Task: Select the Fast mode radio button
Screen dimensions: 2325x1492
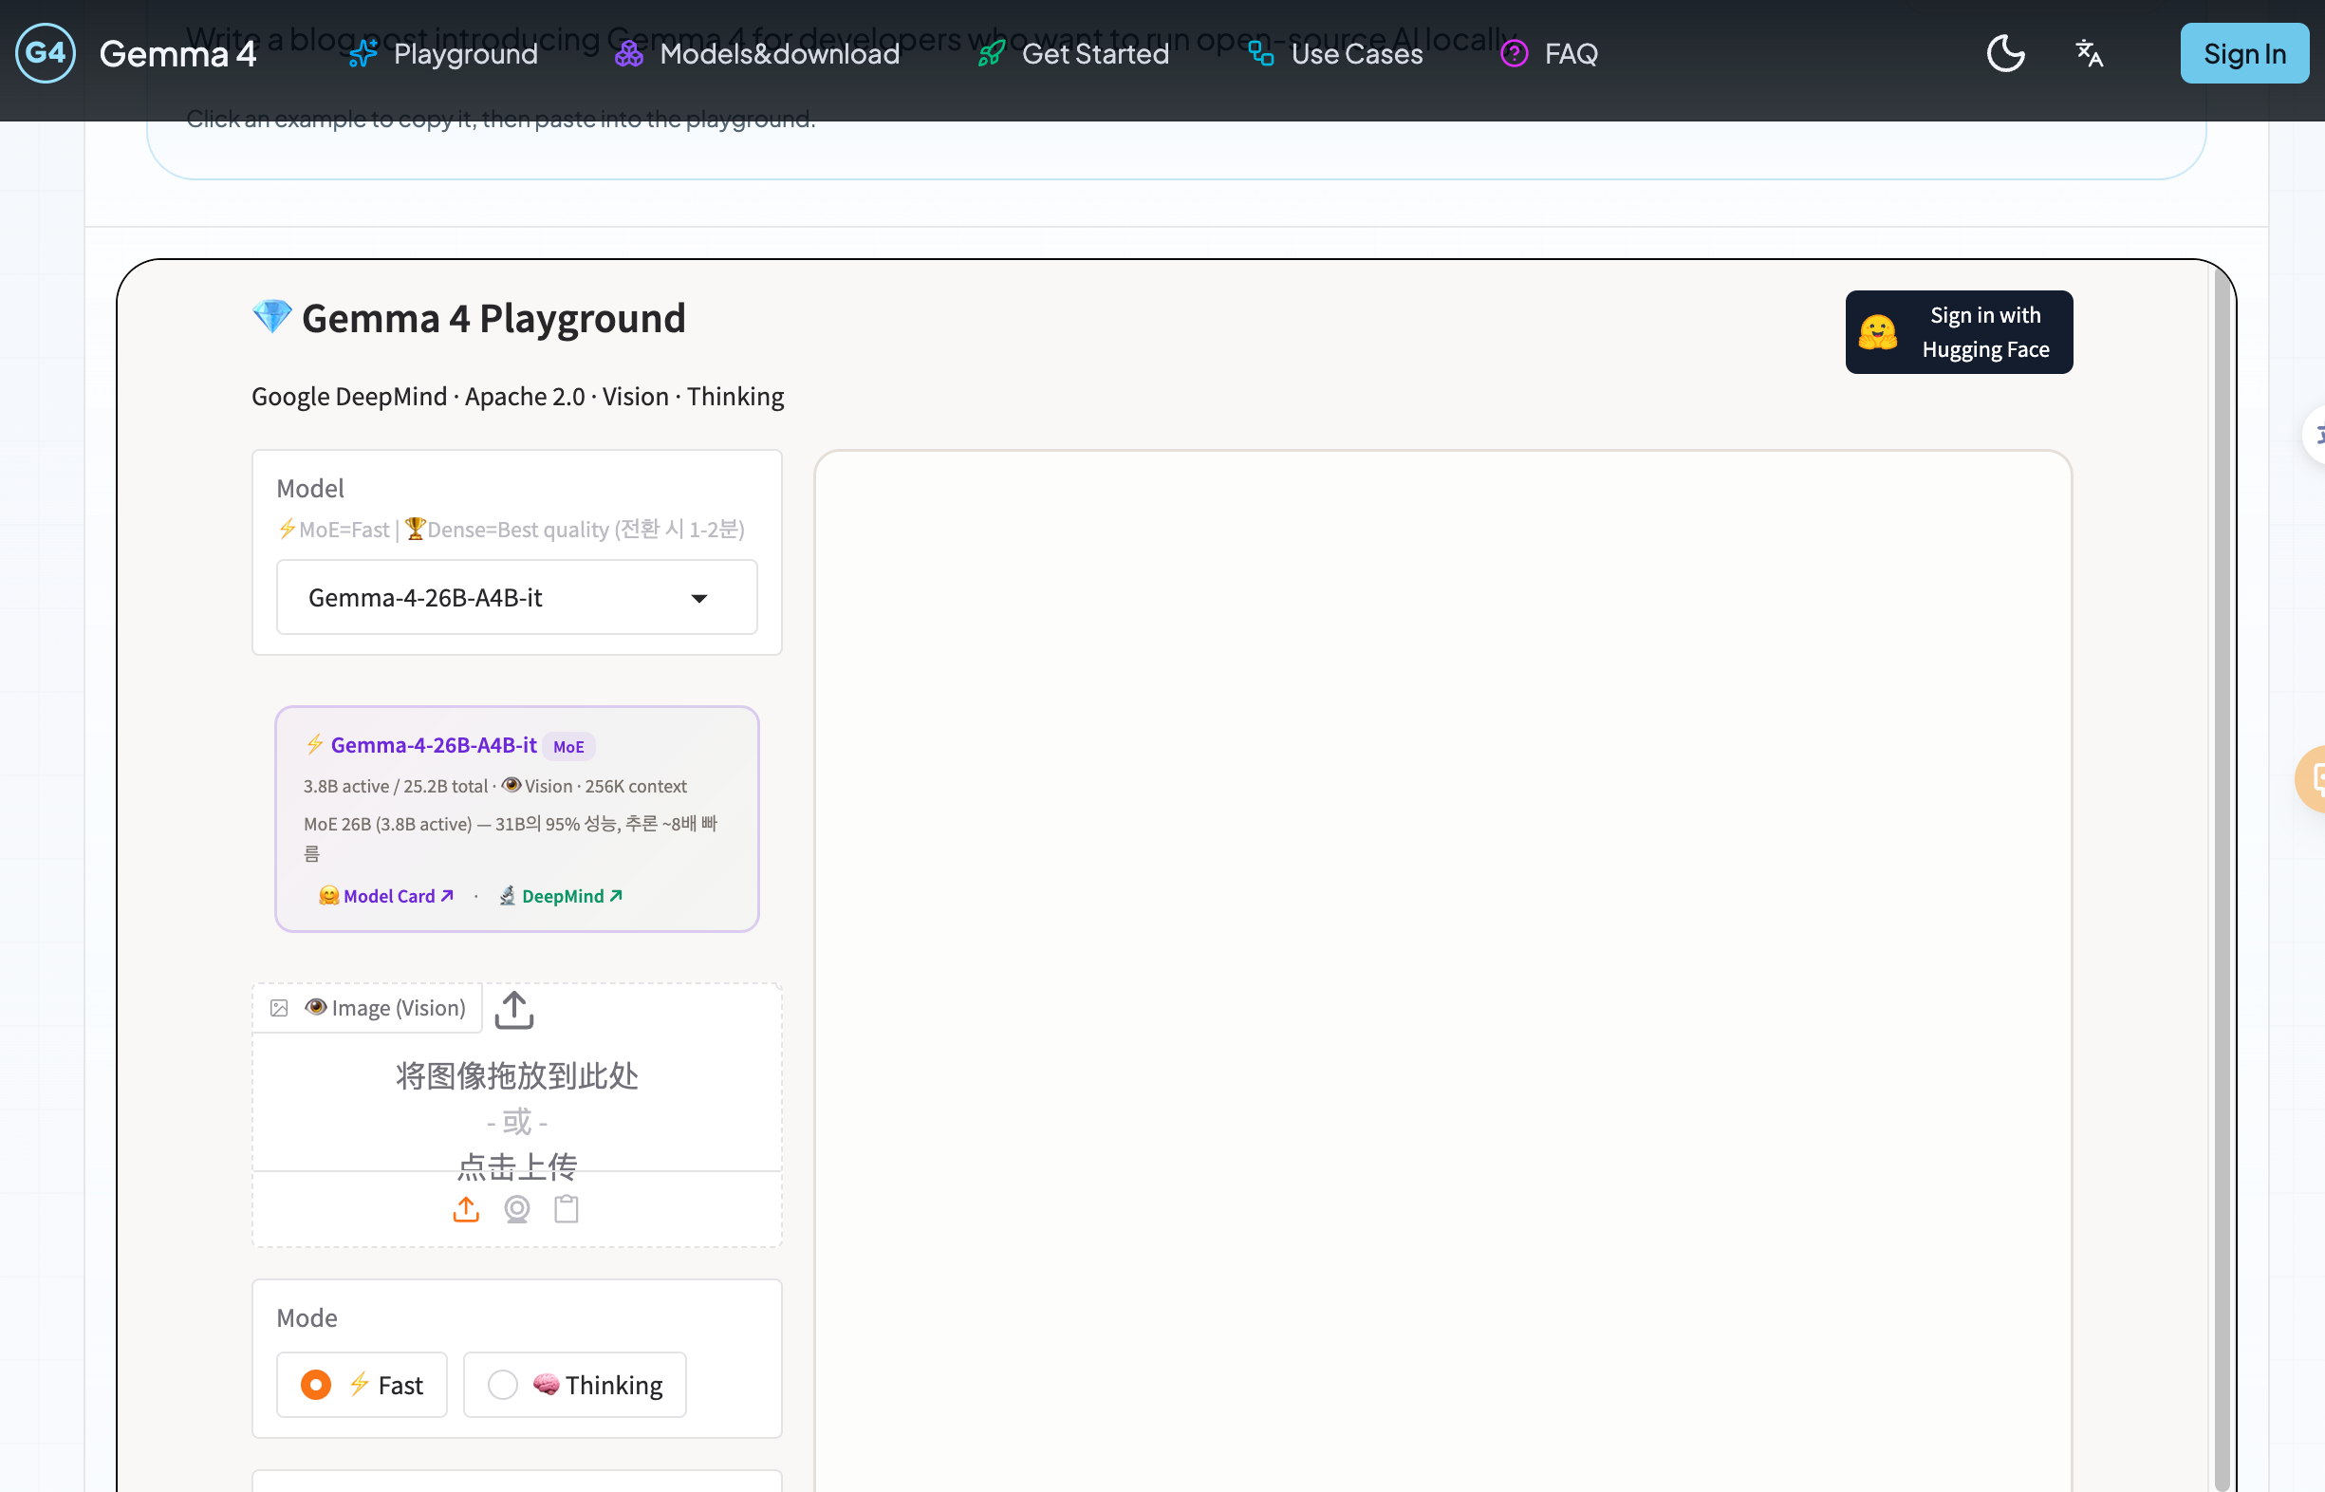Action: pyautogui.click(x=316, y=1385)
